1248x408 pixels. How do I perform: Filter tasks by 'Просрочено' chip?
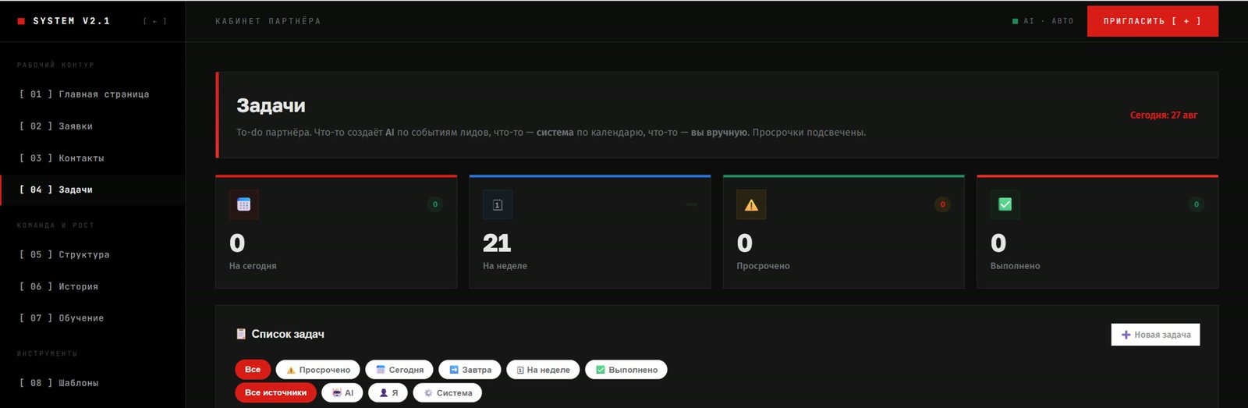point(318,370)
